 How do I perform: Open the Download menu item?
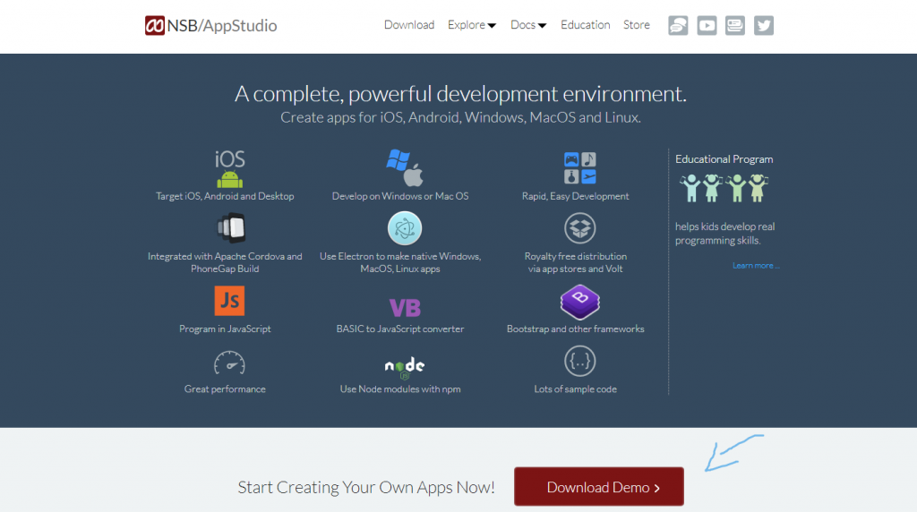coord(409,25)
